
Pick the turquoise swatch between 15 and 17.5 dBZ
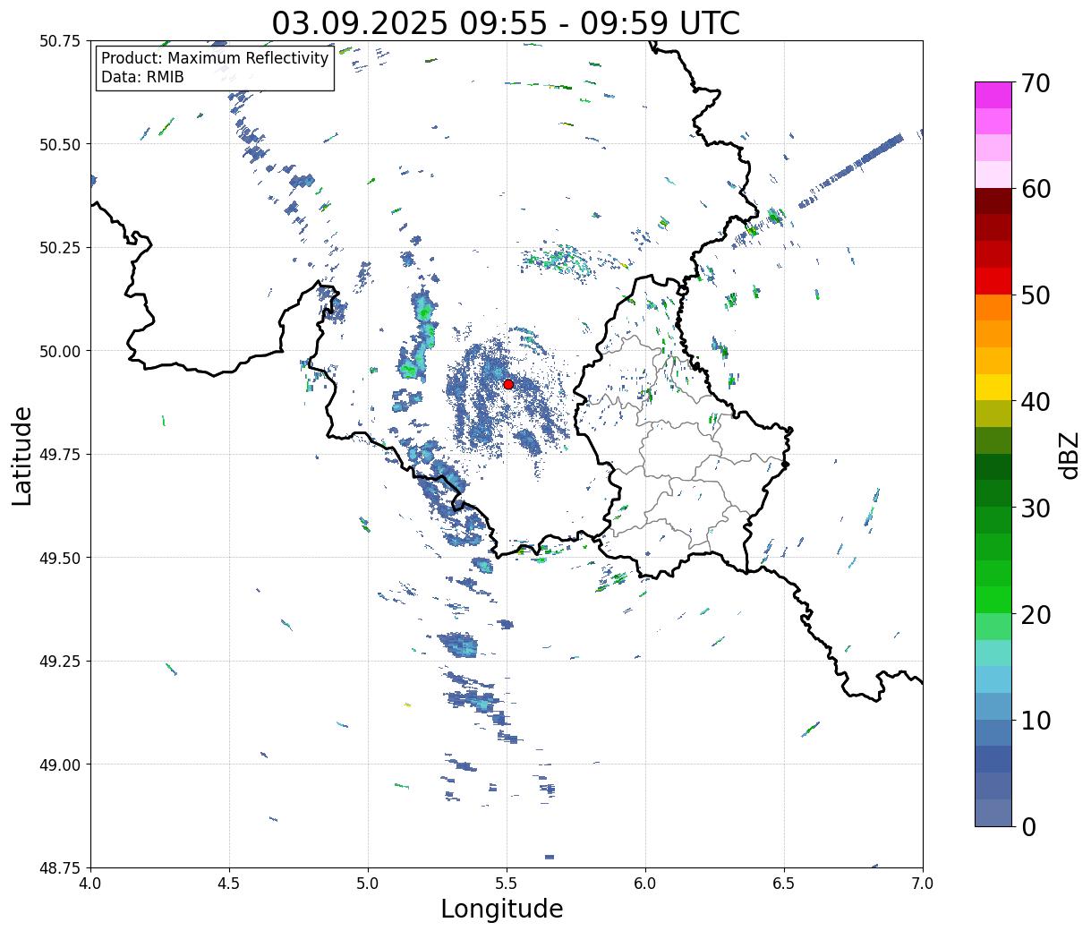[x=993, y=653]
